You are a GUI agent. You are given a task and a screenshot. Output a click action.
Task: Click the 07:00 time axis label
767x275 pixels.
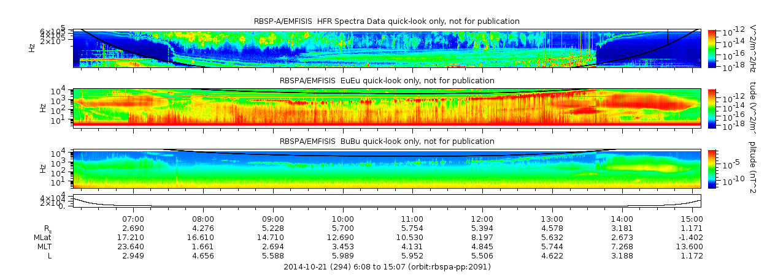(133, 219)
